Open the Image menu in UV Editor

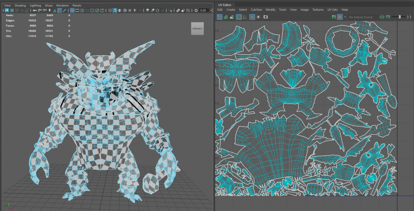click(x=305, y=10)
